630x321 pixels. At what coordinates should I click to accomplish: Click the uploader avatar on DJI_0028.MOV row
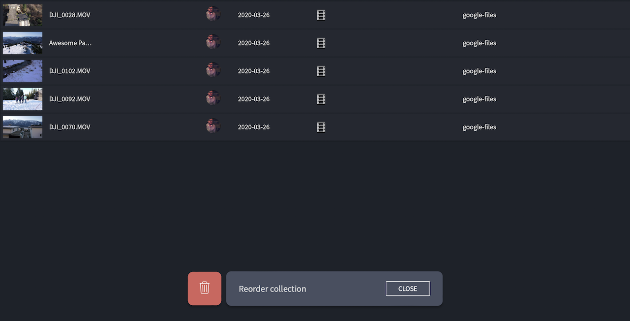[213, 14]
